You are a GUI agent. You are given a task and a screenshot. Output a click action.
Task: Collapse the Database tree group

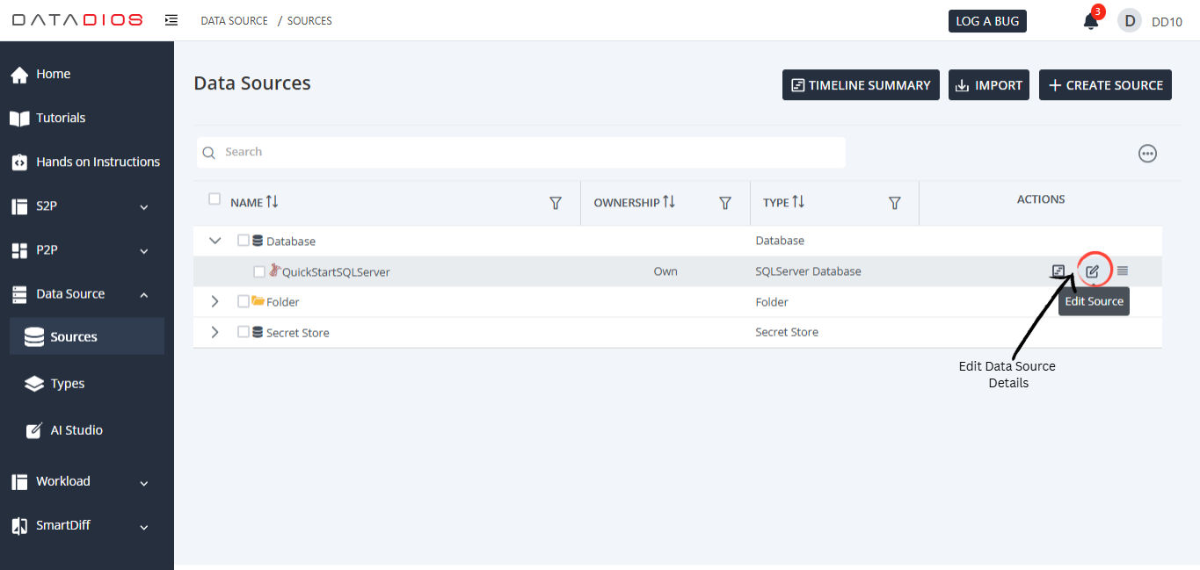coord(215,241)
